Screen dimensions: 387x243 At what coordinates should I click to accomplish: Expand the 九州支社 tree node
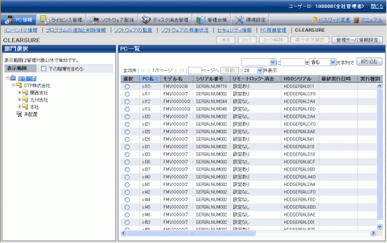click(19, 100)
